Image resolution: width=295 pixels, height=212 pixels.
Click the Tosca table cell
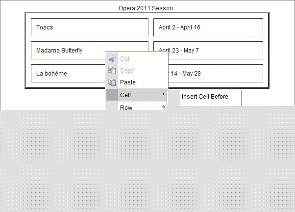pyautogui.click(x=89, y=27)
